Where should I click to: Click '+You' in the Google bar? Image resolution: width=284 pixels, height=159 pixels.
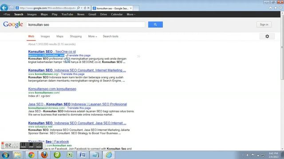pos(7,14)
